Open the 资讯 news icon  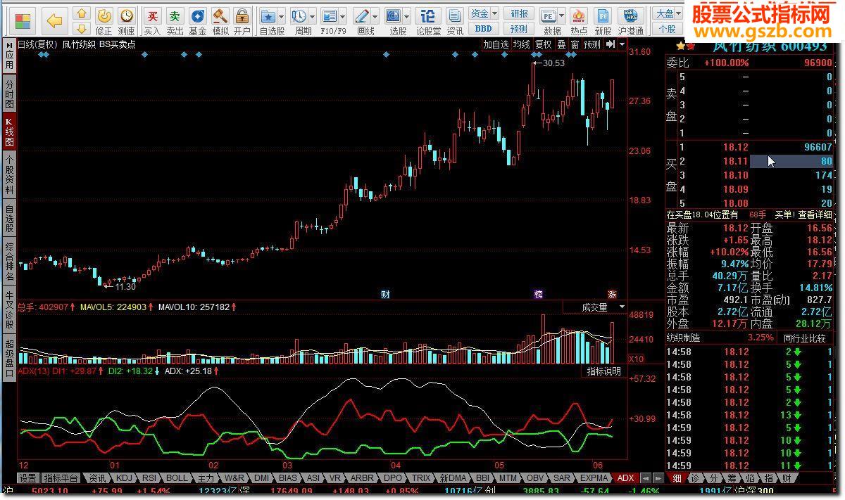click(x=455, y=21)
